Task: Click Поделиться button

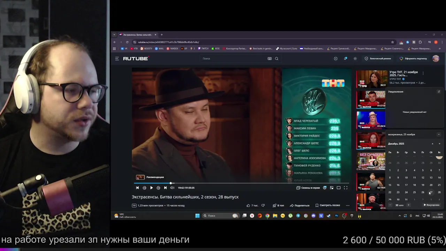Action: click(x=300, y=205)
